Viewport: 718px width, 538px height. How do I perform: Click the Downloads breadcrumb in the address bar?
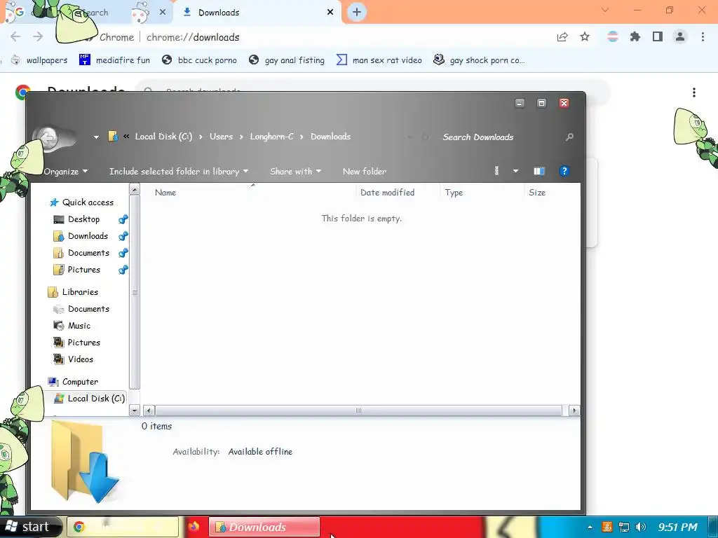click(x=331, y=137)
